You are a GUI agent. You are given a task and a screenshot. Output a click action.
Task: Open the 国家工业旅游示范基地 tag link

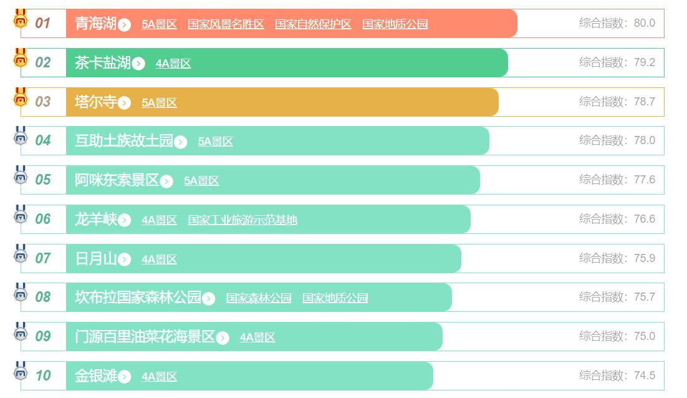(243, 220)
